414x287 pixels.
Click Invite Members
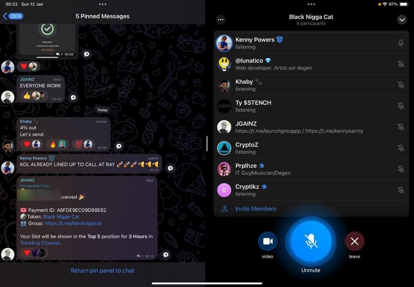[255, 209]
